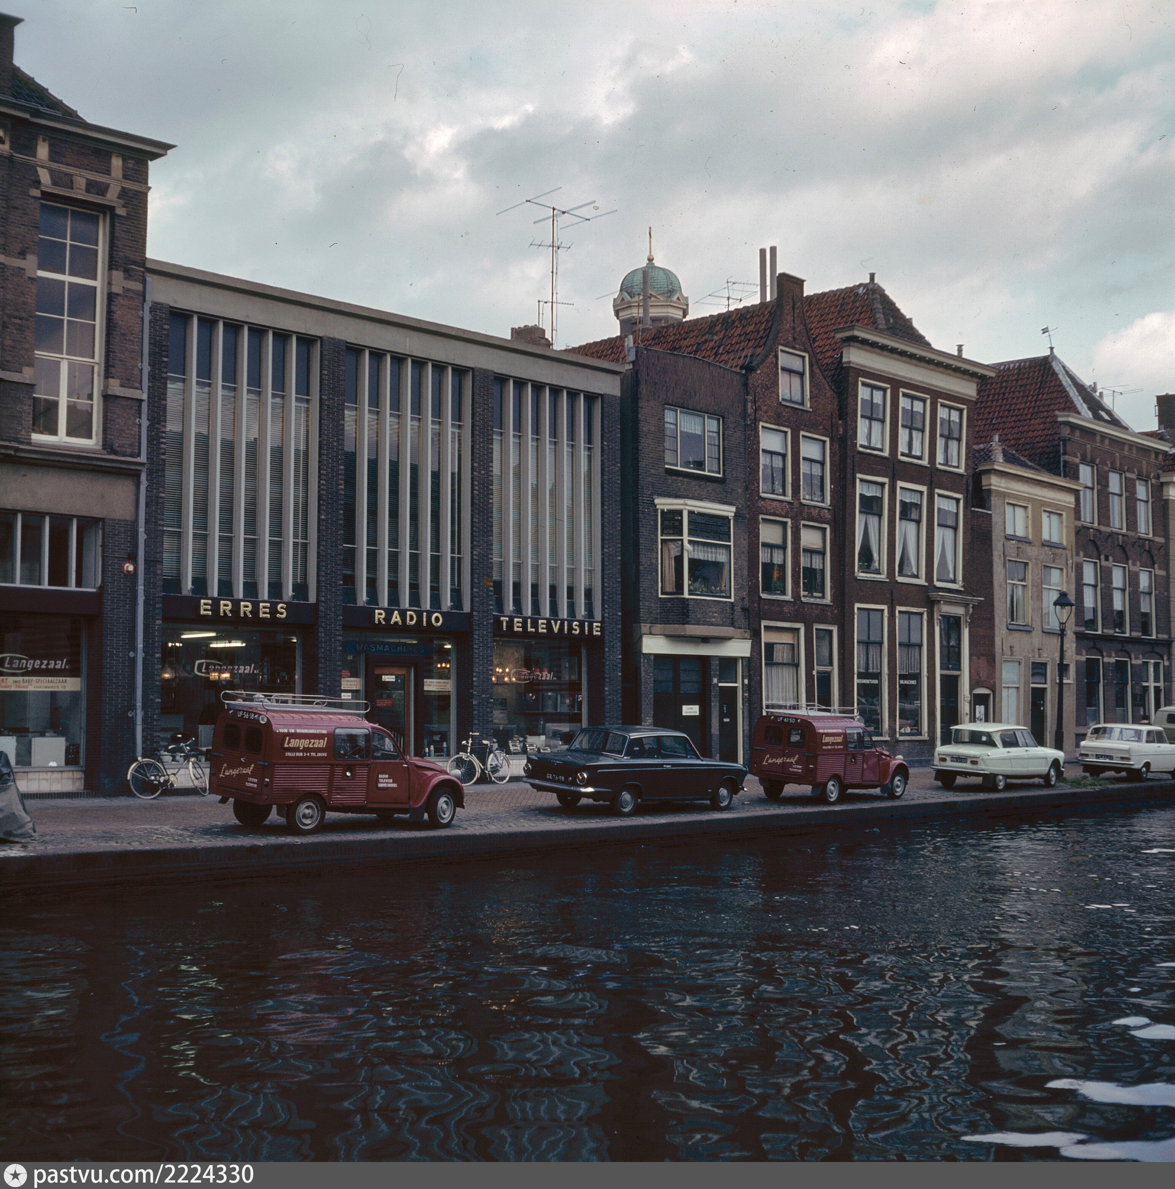Select the bicycle parked before the black sedan
The width and height of the screenshot is (1175, 1189).
479,759
